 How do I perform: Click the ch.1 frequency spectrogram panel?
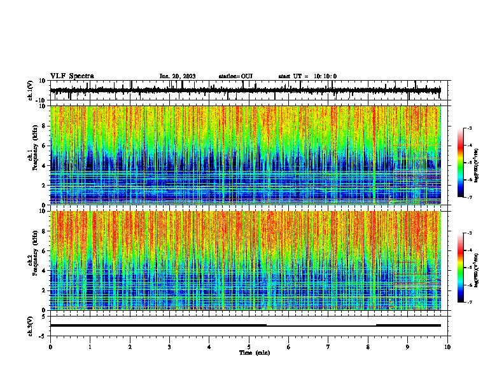coord(245,155)
